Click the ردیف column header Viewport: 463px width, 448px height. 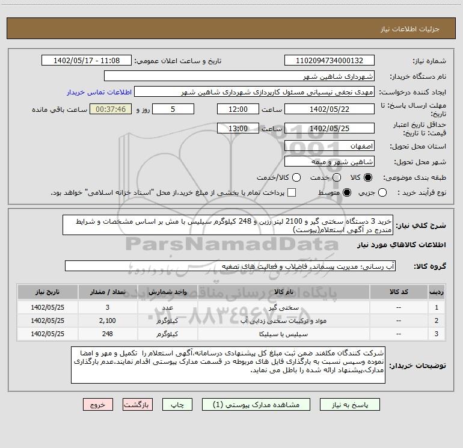[437, 292]
